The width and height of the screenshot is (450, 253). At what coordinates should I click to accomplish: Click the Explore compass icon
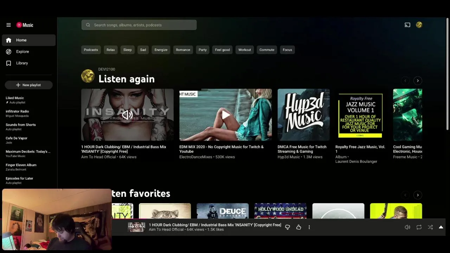point(8,52)
